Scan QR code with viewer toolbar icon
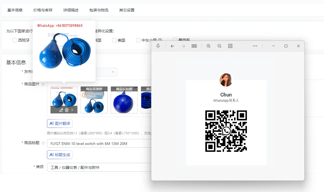324x192 pixels. pyautogui.click(x=230, y=46)
